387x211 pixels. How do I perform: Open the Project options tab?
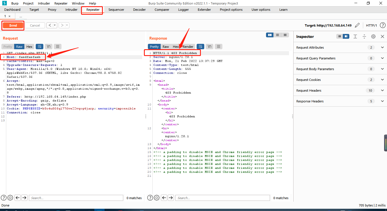pos(231,10)
